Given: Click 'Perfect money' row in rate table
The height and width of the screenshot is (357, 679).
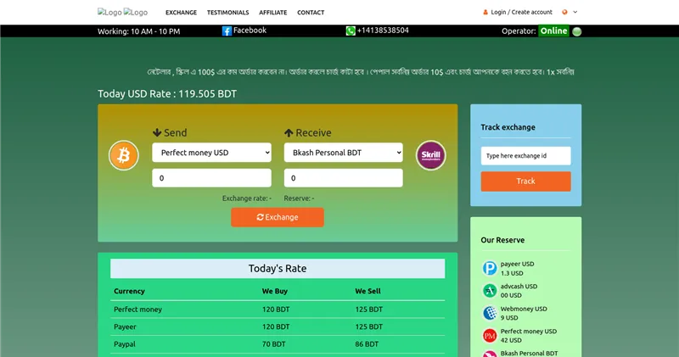Looking at the screenshot, I should click(278, 310).
